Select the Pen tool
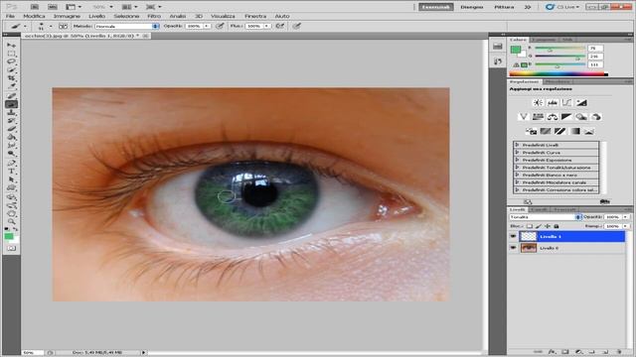Viewport: 636px width, 357px height. point(11,163)
